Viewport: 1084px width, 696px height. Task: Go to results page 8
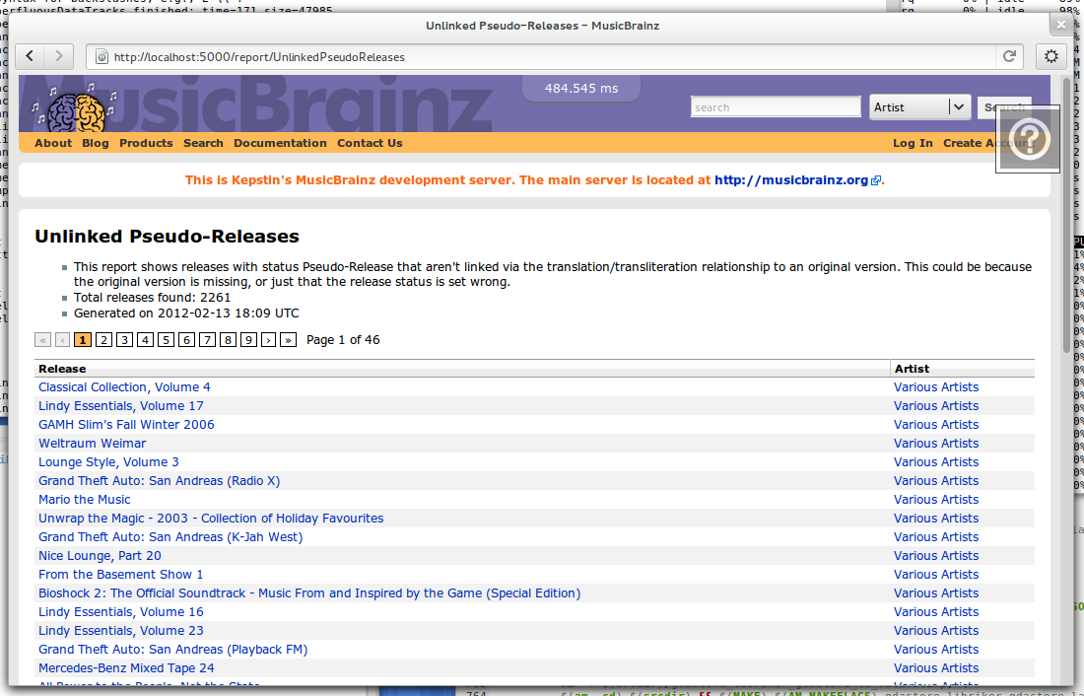[228, 340]
